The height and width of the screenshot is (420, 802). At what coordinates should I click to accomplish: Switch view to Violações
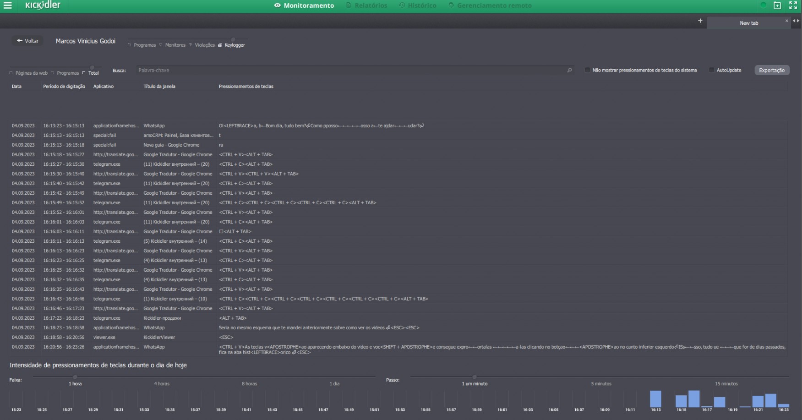(202, 45)
